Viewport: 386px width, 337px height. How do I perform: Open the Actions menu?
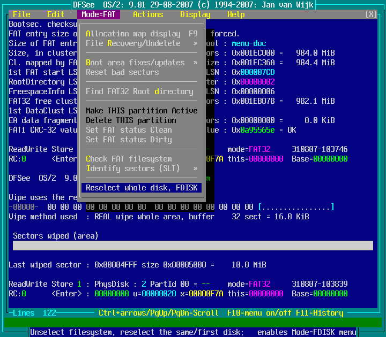[x=148, y=14]
